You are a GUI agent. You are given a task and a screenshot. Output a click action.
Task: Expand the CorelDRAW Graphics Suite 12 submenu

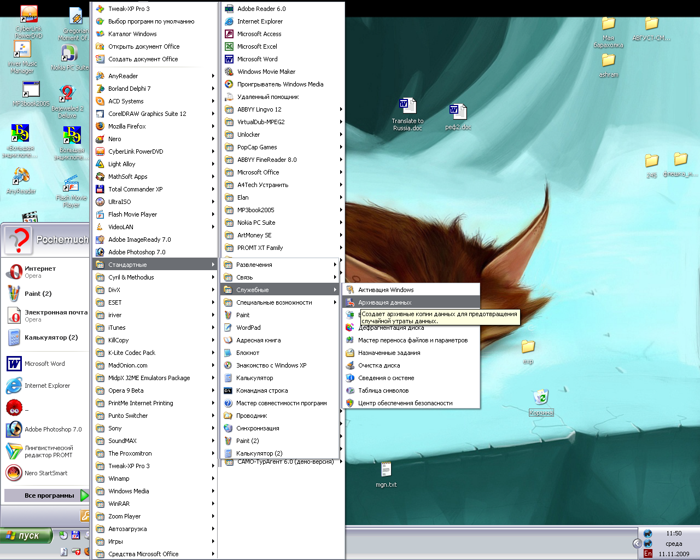click(x=155, y=114)
